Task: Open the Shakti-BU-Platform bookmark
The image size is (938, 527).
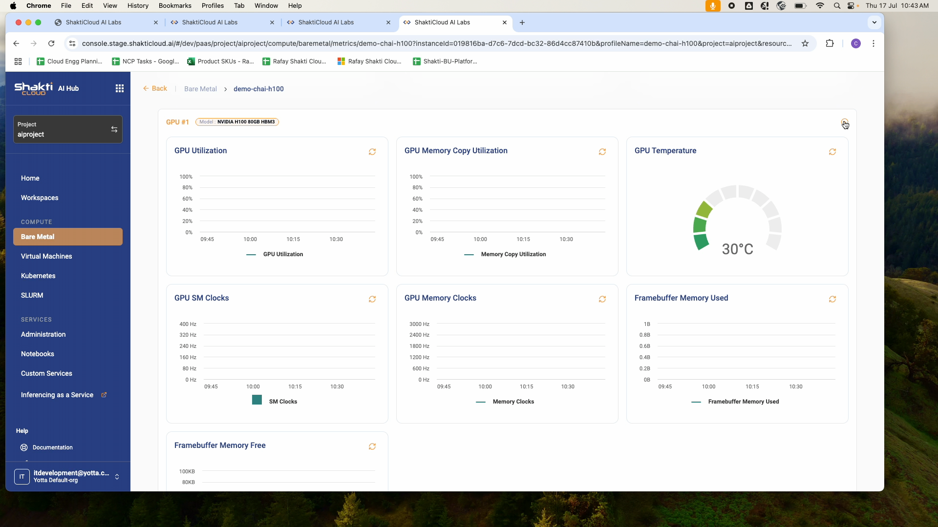Action: coord(445,61)
